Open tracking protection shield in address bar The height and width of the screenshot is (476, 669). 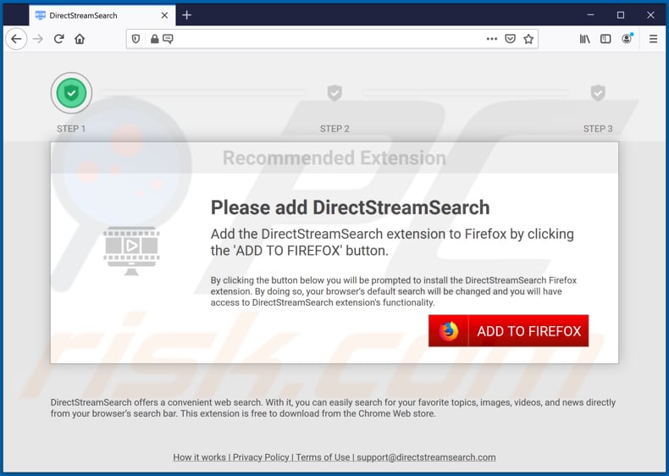point(135,39)
